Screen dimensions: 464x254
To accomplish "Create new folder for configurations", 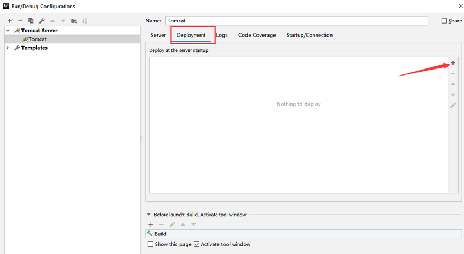I will point(74,21).
